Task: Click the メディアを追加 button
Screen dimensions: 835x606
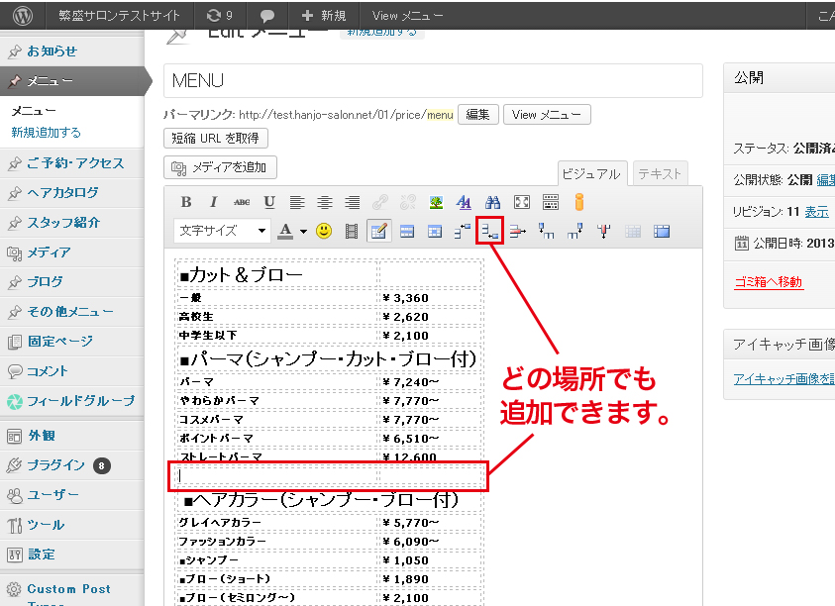Action: coord(220,168)
